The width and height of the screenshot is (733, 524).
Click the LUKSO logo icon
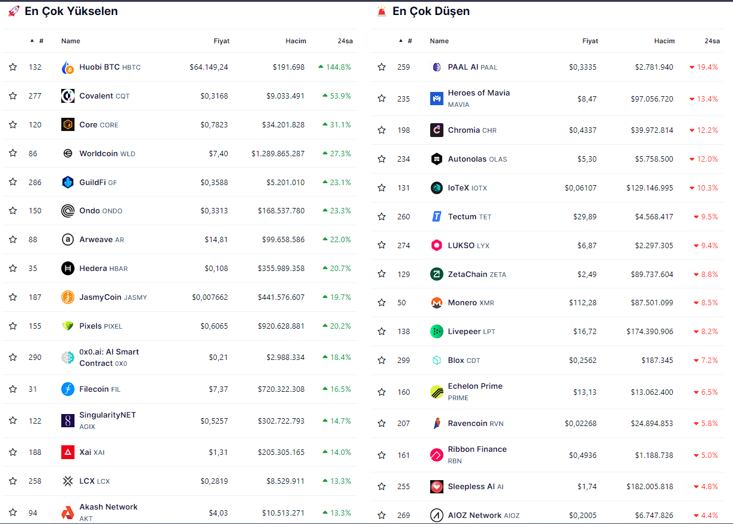click(437, 245)
